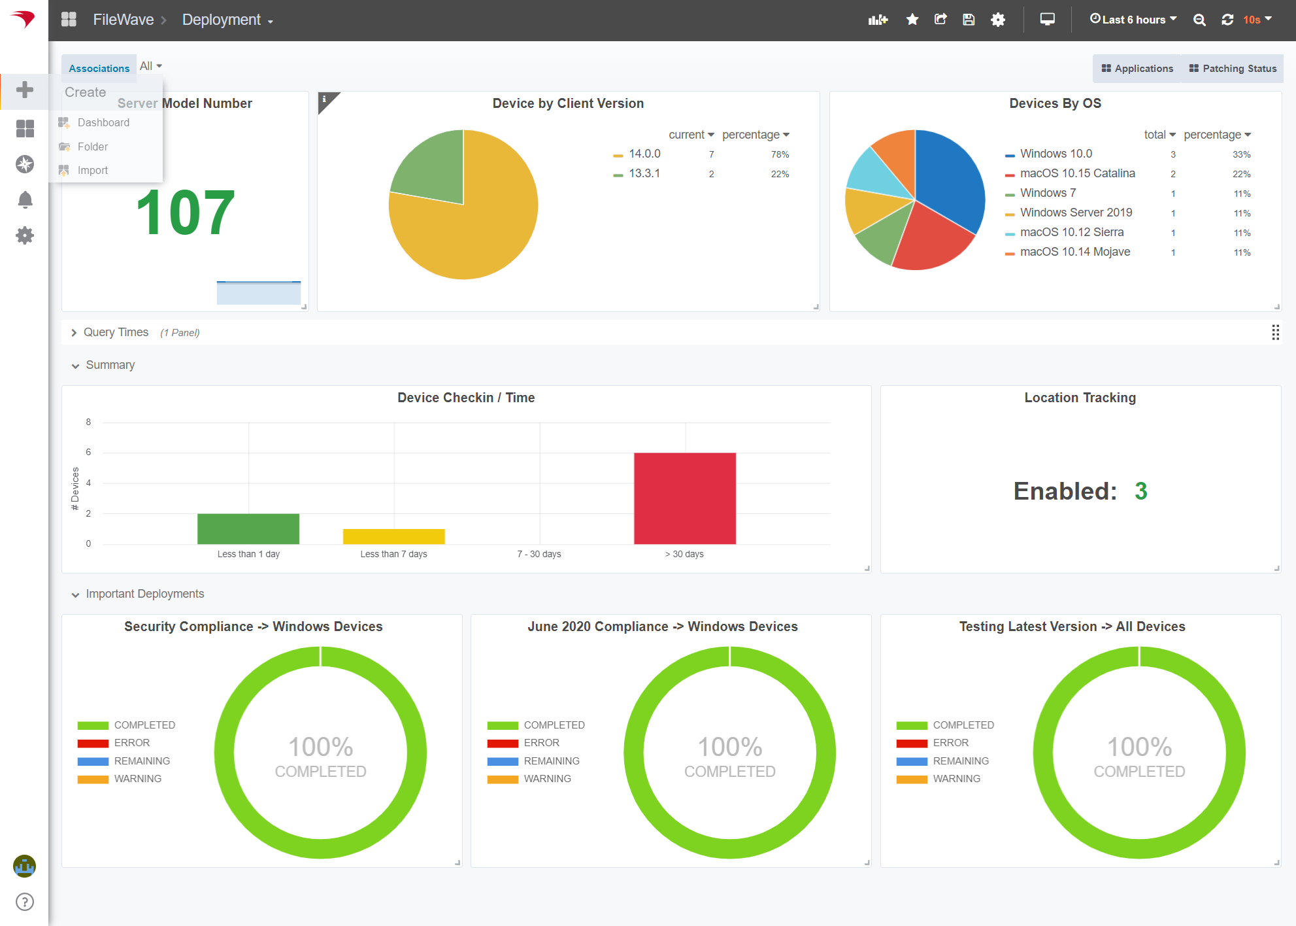Toggle the macOS 10.15 Catalina legend series
Viewport: 1296px width, 926px height.
[1077, 173]
